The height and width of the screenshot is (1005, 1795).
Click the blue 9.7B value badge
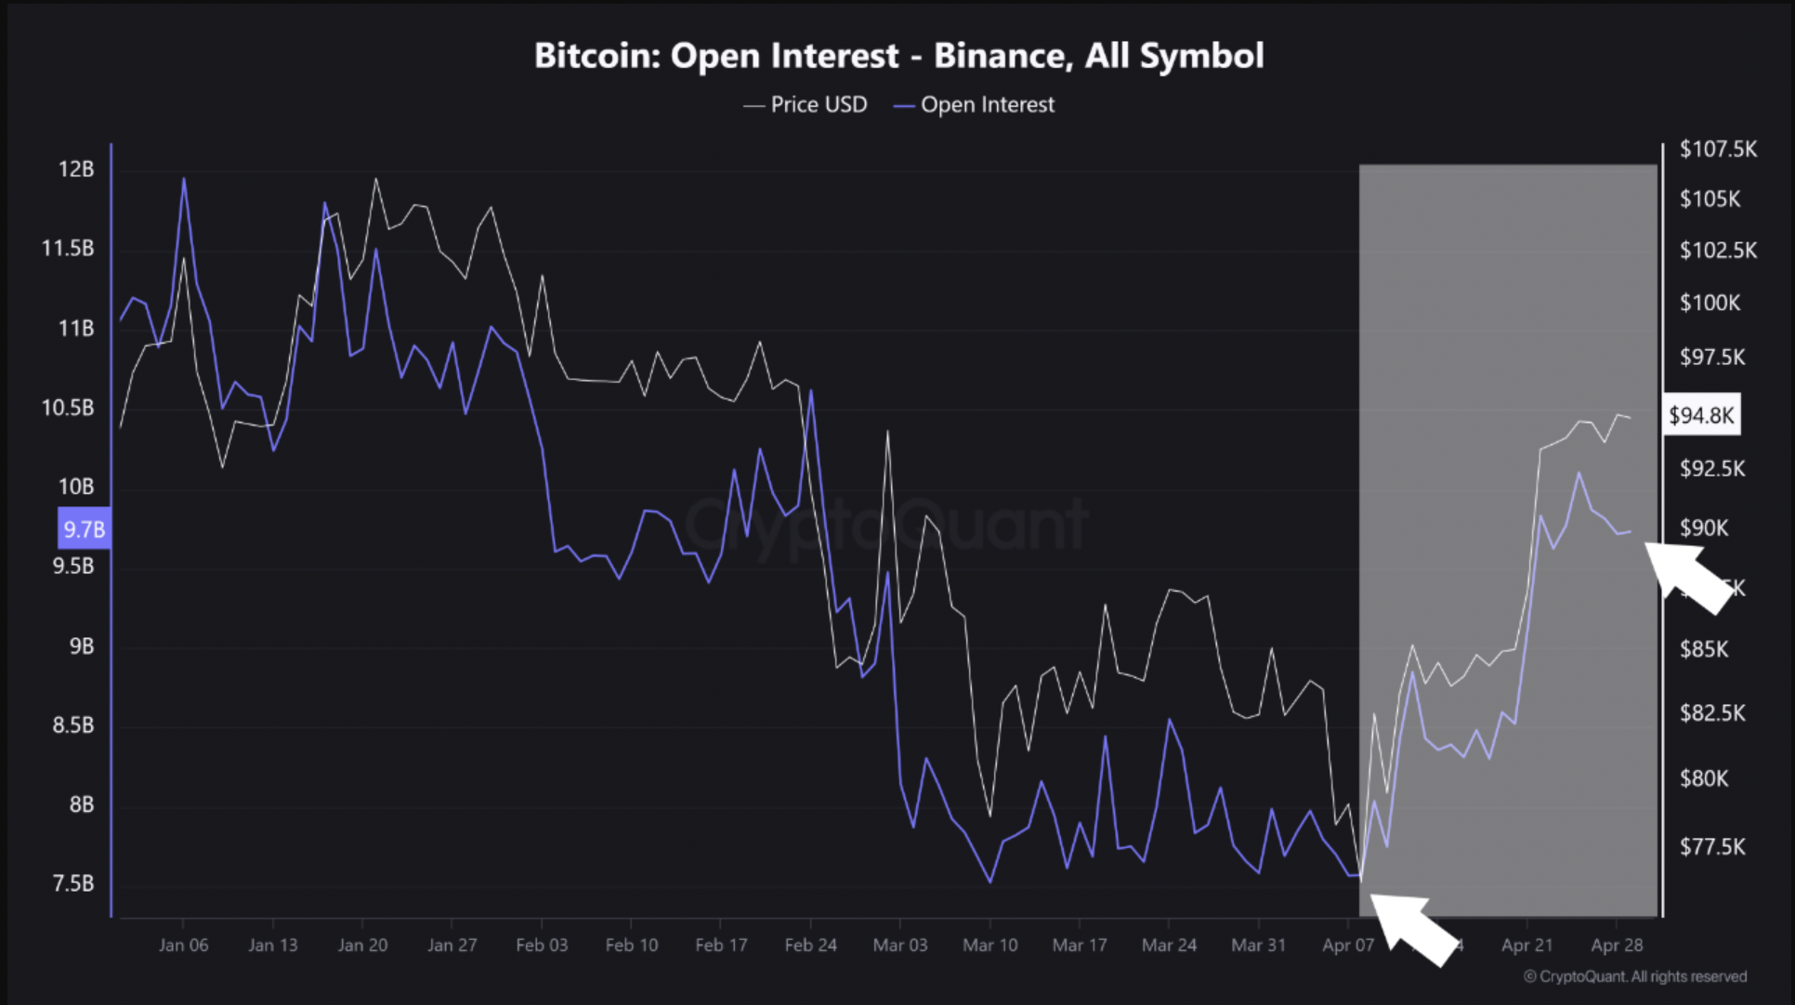coord(84,529)
